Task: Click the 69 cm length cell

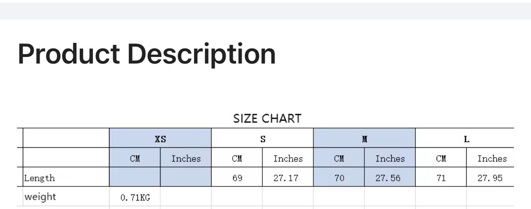Action: point(237,178)
